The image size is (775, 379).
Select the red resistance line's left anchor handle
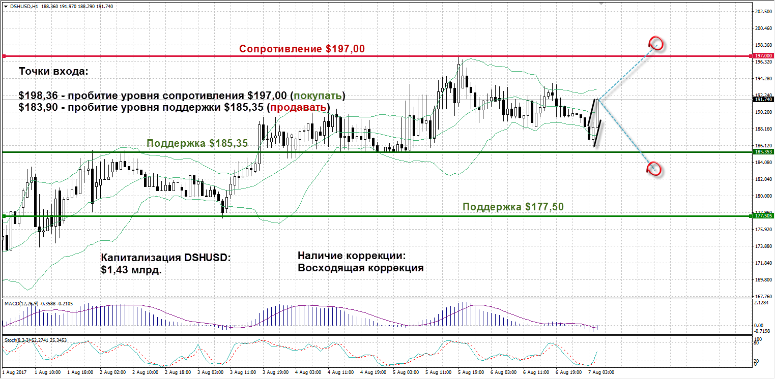pyautogui.click(x=4, y=56)
